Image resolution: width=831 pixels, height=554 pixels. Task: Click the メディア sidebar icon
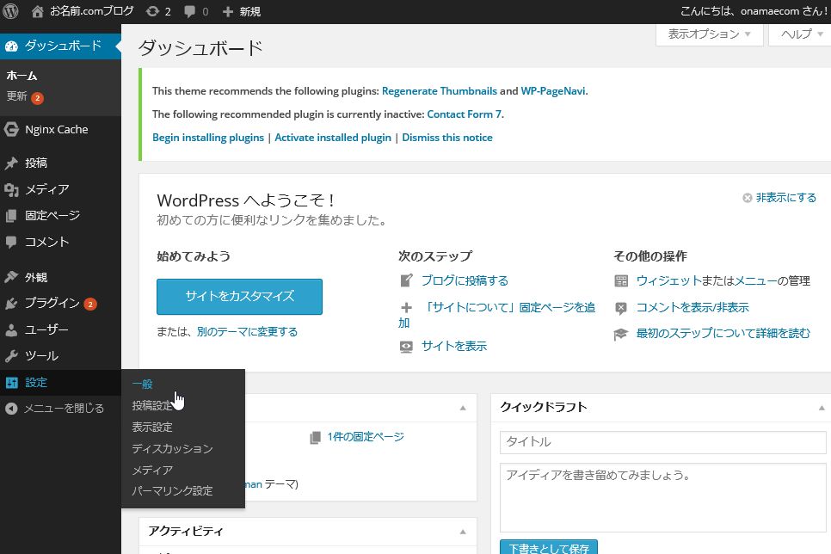[x=11, y=189]
